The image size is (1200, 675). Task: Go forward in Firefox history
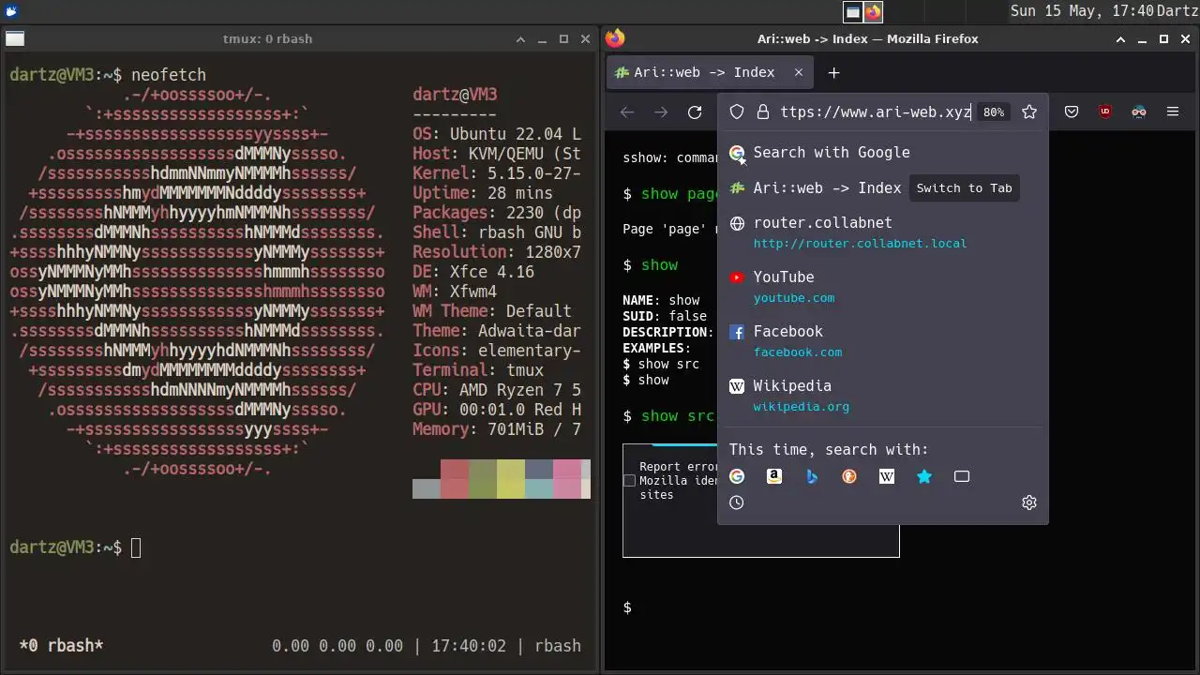tap(661, 112)
